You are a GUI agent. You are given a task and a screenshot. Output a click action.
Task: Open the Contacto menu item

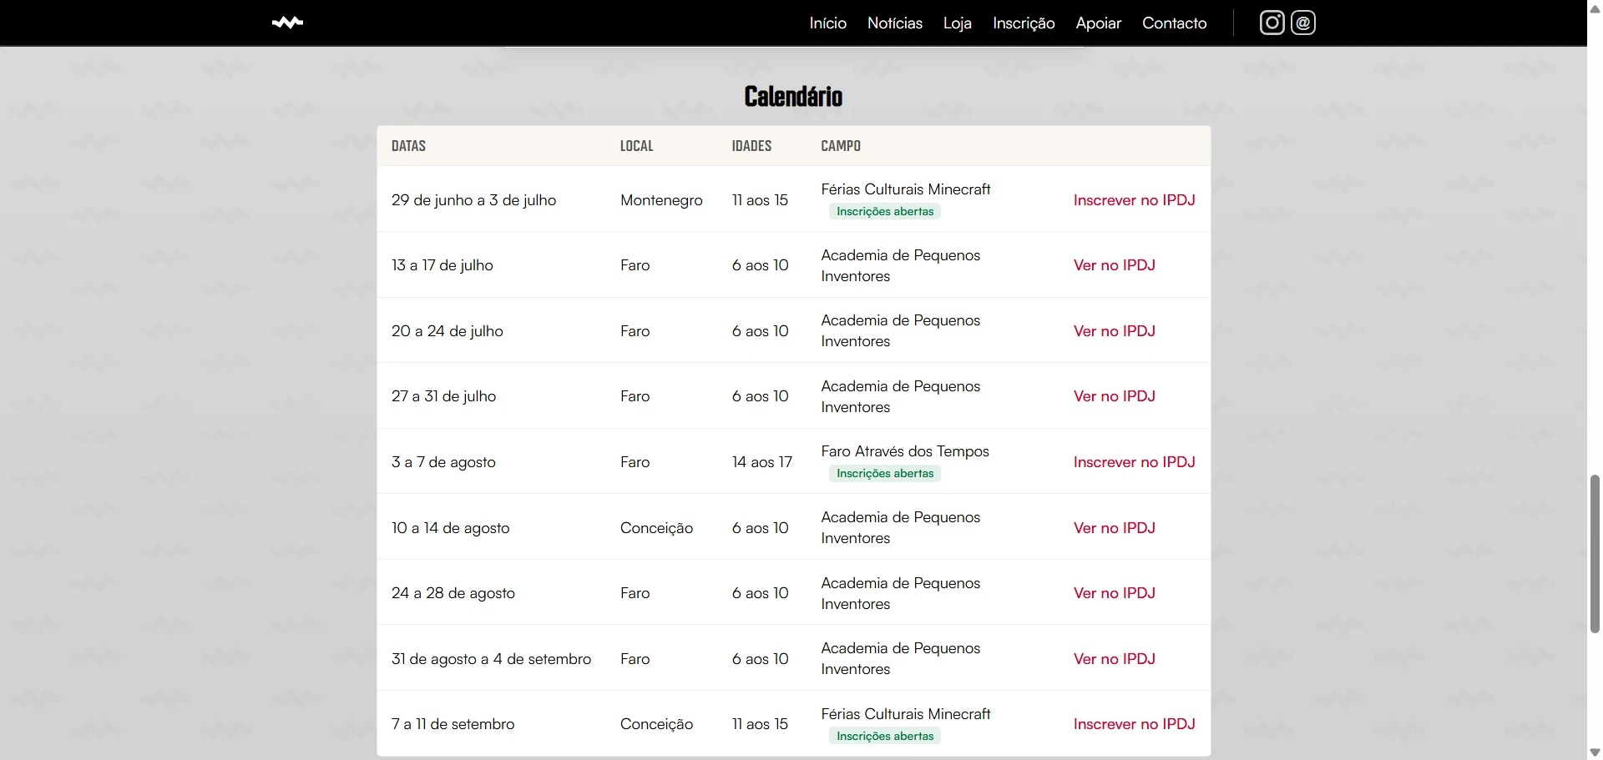coord(1174,23)
